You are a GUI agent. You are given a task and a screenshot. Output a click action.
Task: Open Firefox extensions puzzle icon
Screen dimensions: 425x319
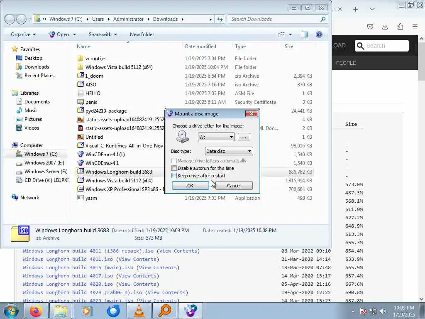point(400,26)
